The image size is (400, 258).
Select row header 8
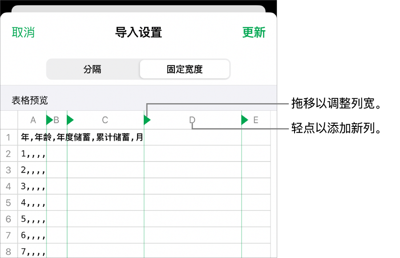[8, 251]
